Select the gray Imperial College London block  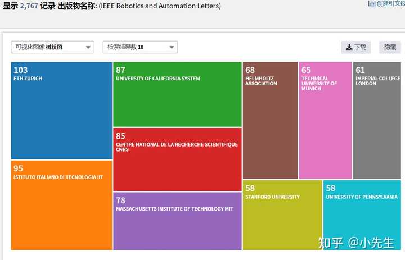[x=377, y=121]
